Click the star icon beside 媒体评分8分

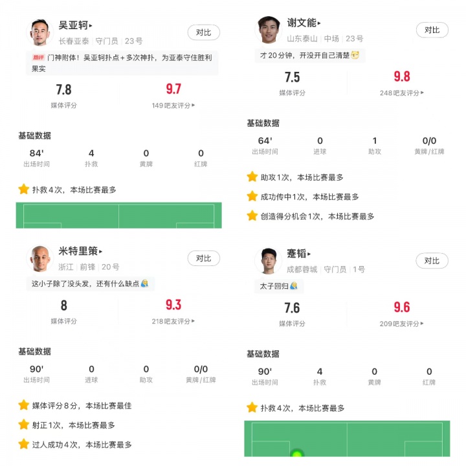[24, 405]
